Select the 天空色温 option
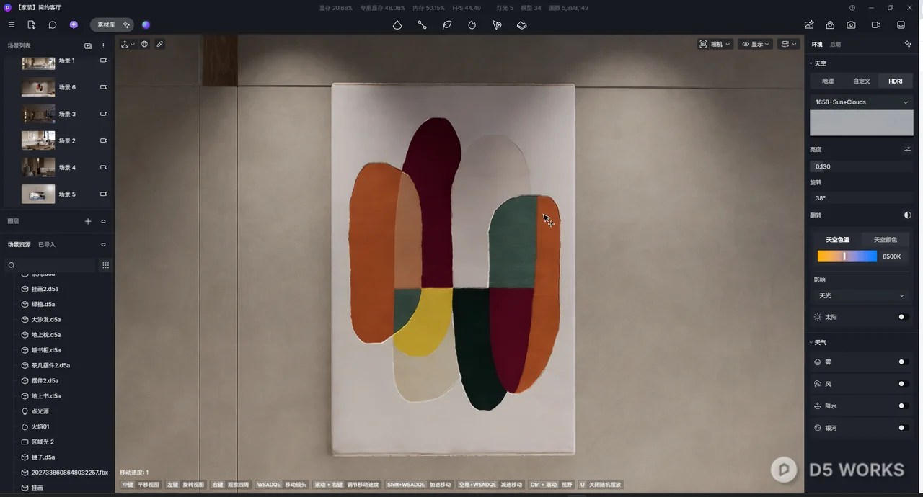 click(x=837, y=239)
